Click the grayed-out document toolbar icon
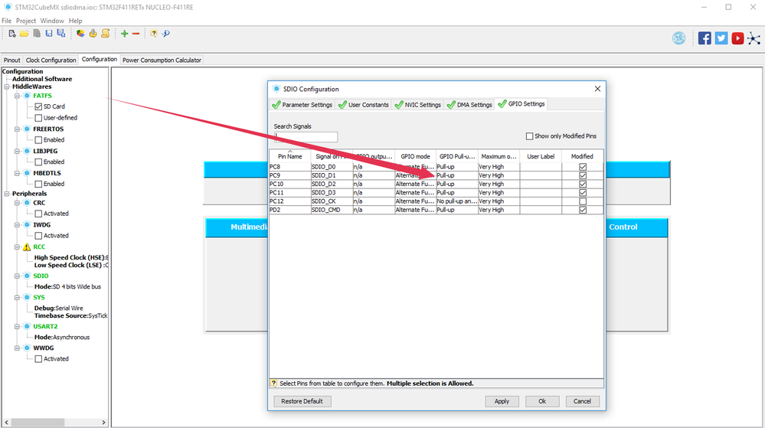 point(37,34)
